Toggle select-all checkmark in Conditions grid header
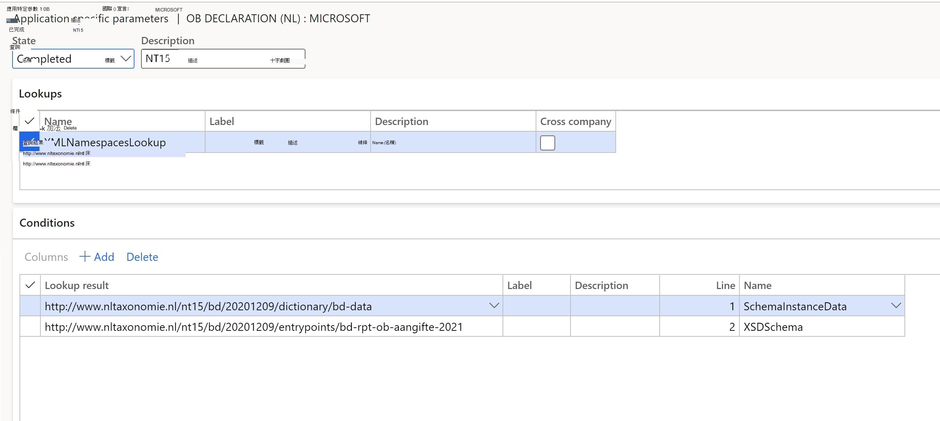The height and width of the screenshot is (421, 940). tap(30, 285)
